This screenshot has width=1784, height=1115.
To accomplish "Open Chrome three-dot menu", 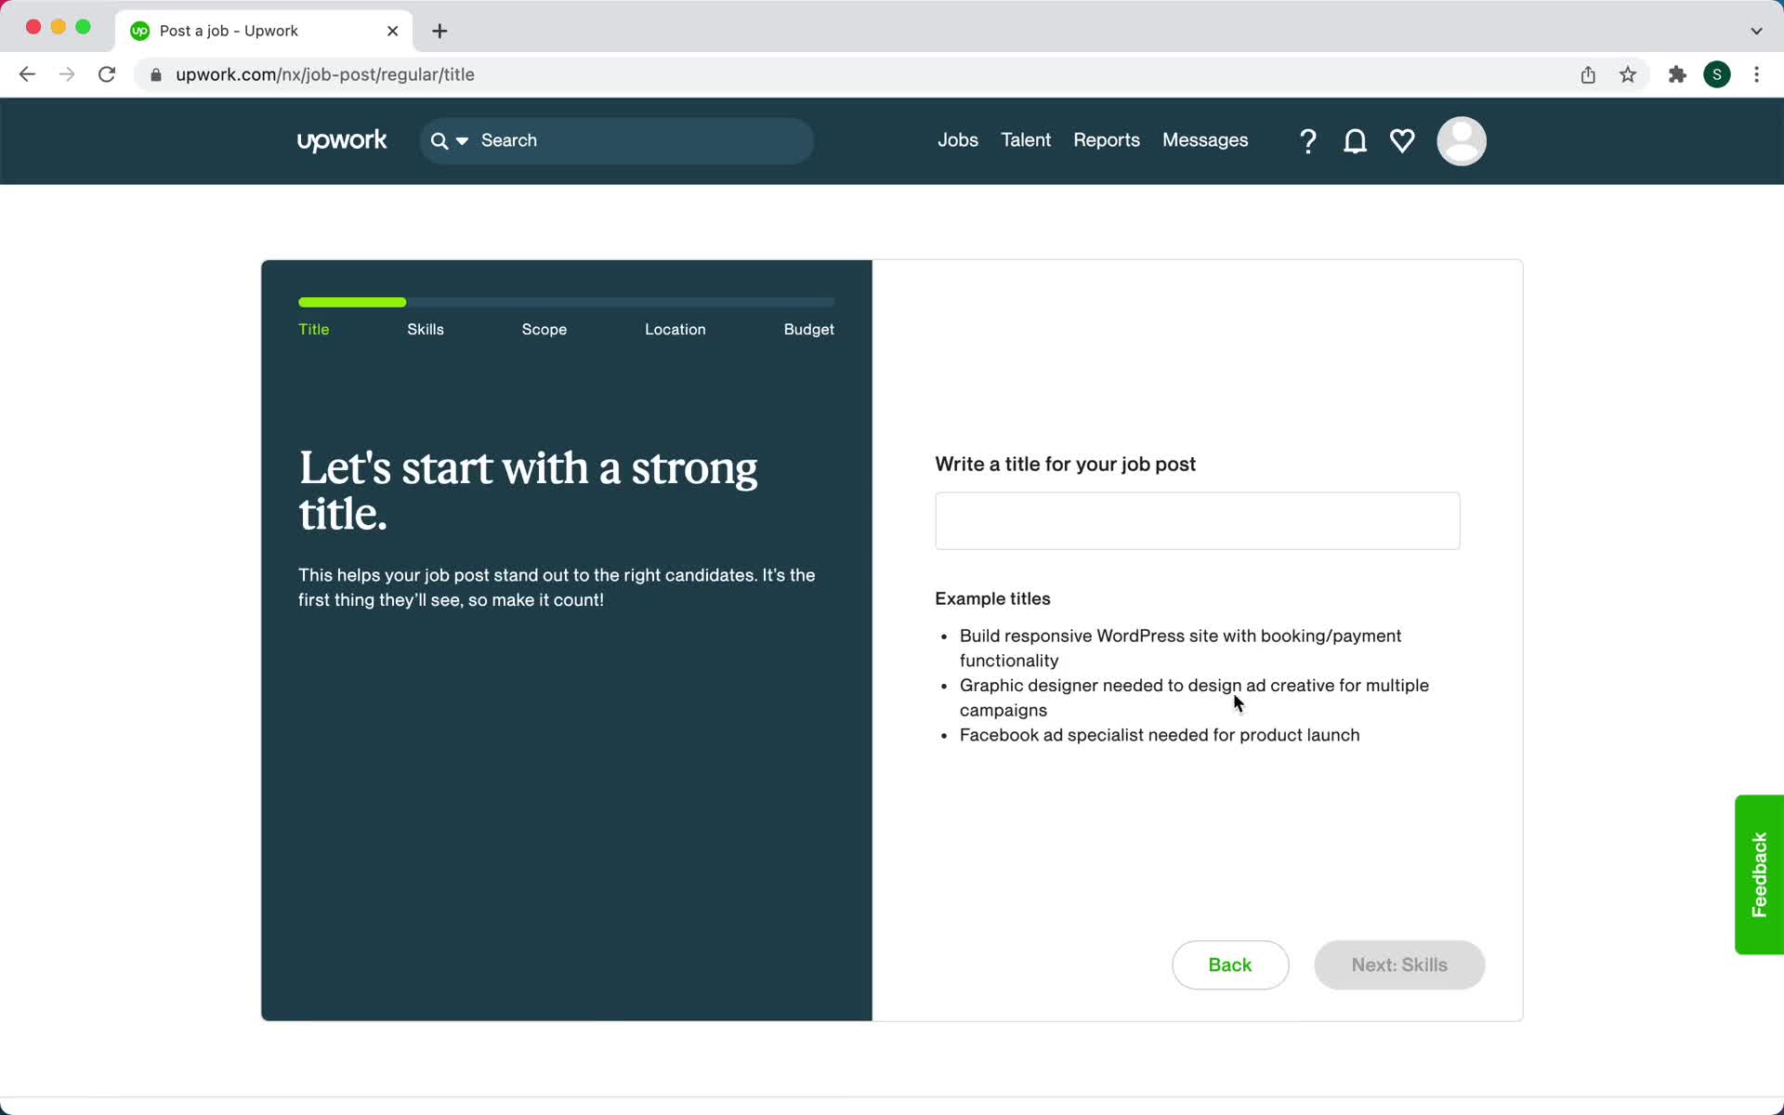I will [1756, 74].
